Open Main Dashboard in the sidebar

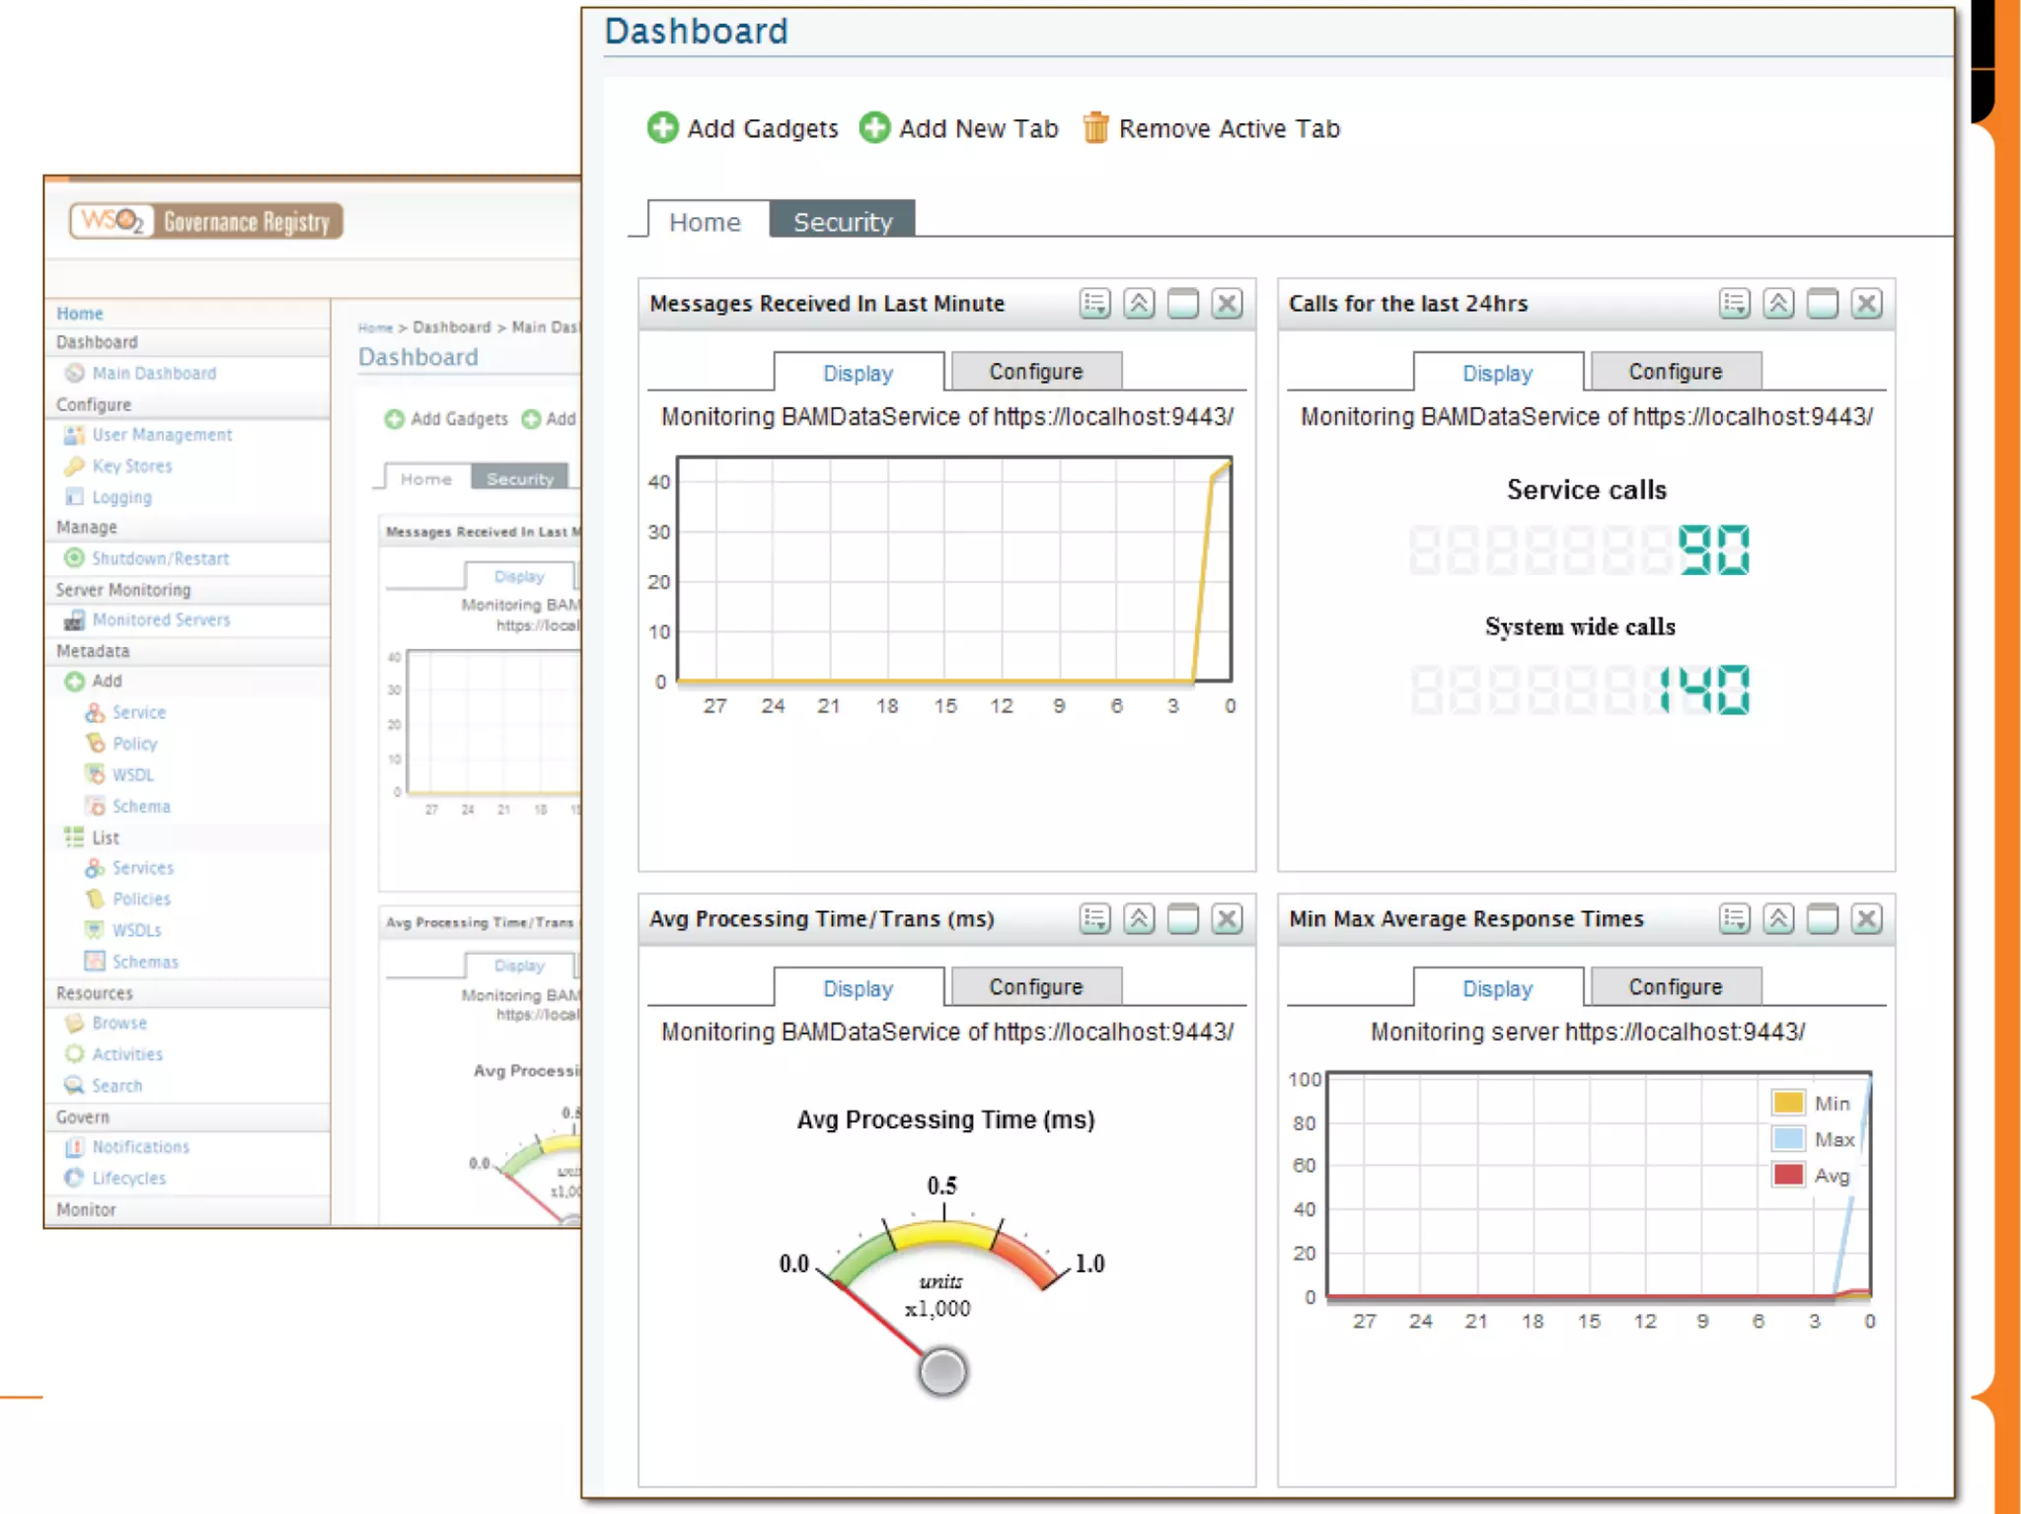(154, 373)
